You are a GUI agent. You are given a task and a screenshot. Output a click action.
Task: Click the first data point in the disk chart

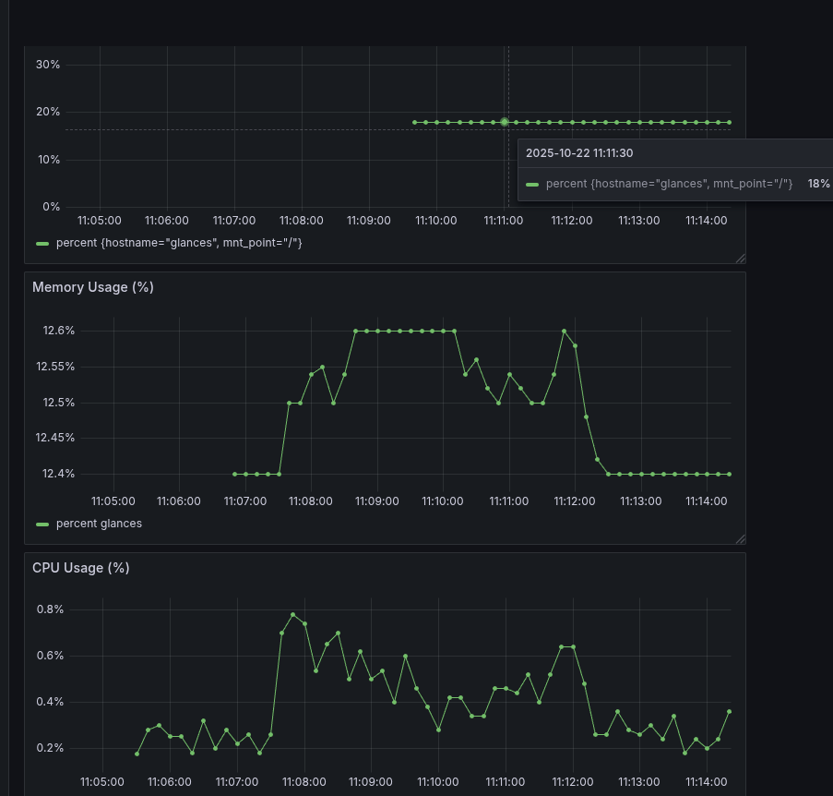click(x=414, y=122)
